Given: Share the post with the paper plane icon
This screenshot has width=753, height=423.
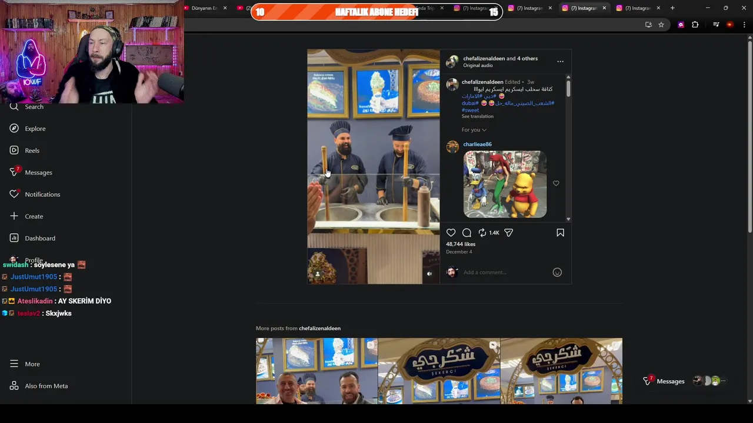Looking at the screenshot, I should (x=509, y=233).
